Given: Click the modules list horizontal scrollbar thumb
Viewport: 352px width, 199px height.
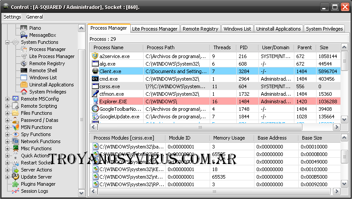Looking at the screenshot, I should 214,191.
